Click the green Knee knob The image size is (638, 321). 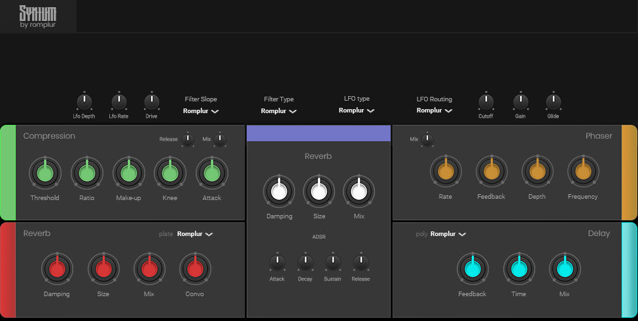(170, 173)
